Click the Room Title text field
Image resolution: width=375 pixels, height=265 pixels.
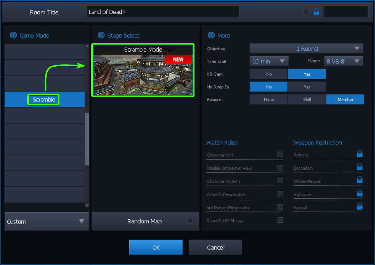(x=163, y=12)
